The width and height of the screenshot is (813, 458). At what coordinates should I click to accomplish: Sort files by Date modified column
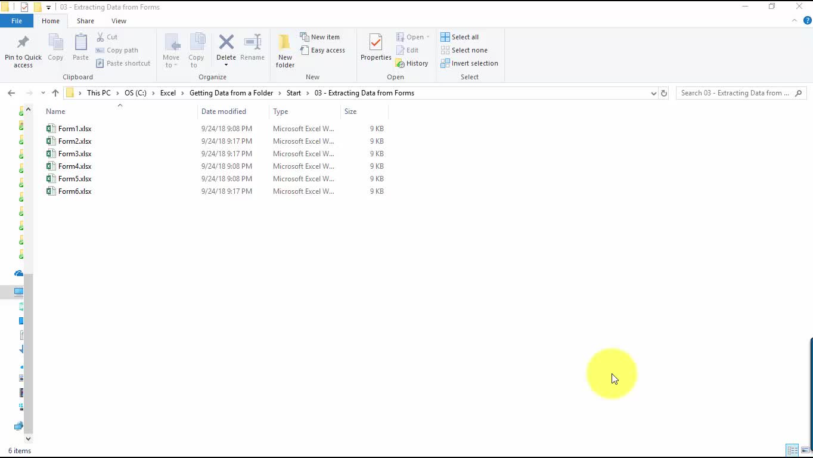224,112
